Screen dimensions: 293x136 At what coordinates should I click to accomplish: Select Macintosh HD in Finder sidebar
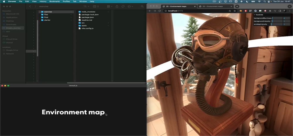coord(13,14)
